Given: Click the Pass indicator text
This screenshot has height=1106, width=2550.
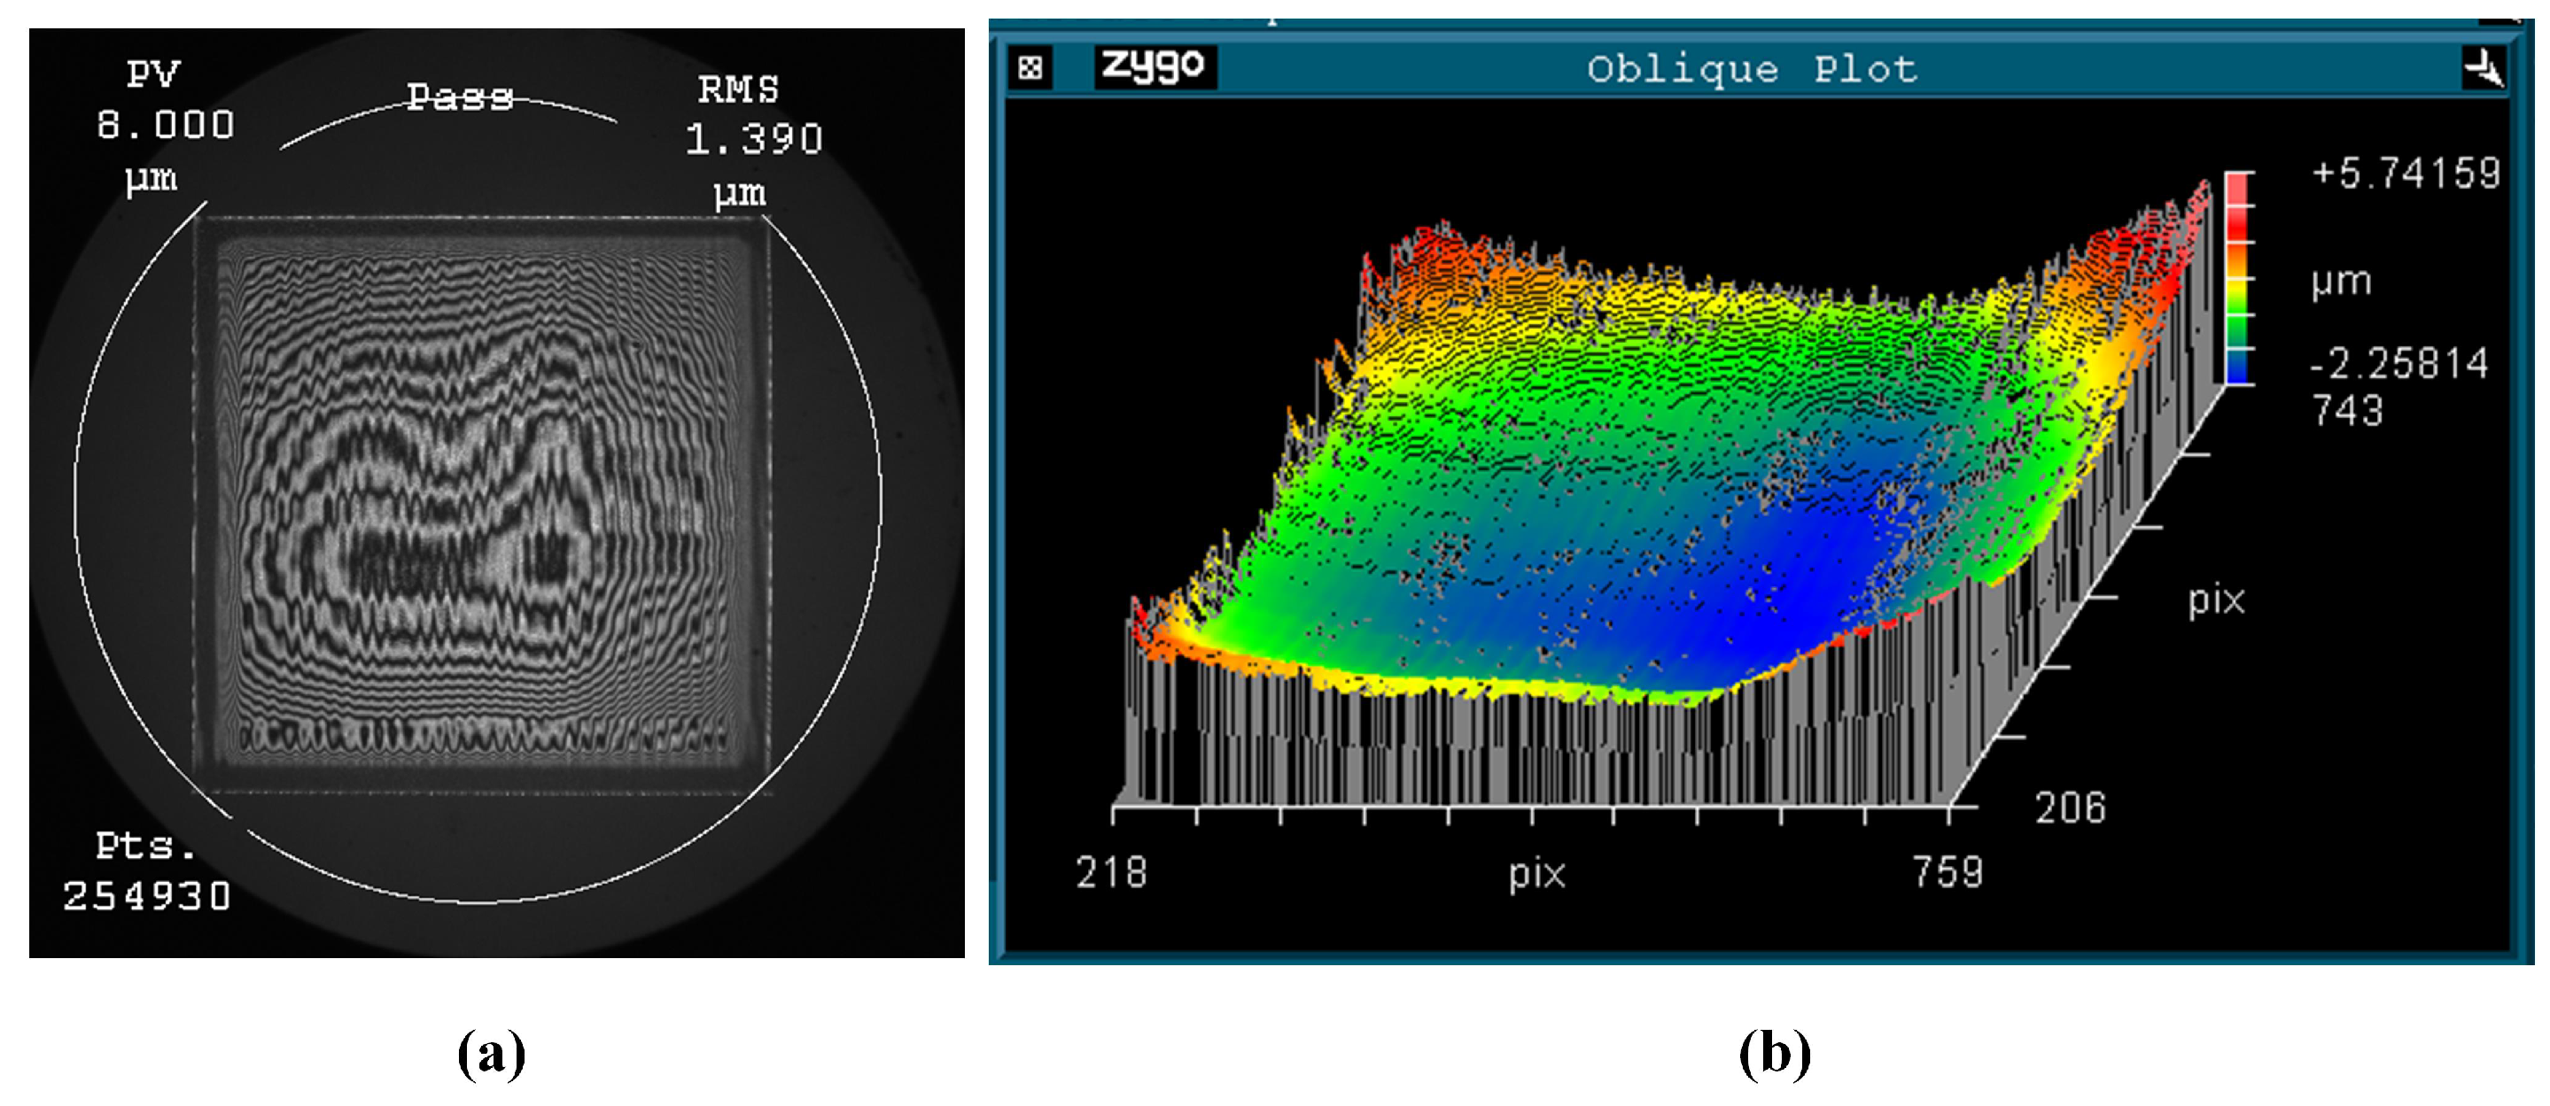Looking at the screenshot, I should coord(461,96).
